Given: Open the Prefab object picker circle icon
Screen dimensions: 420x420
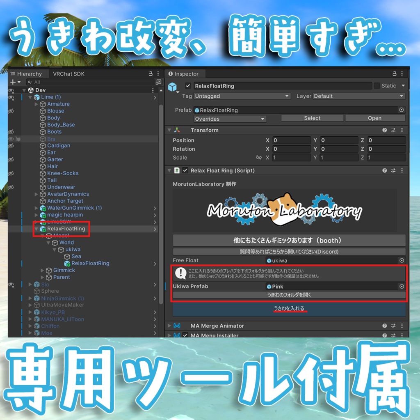Looking at the screenshot, I should [401, 110].
